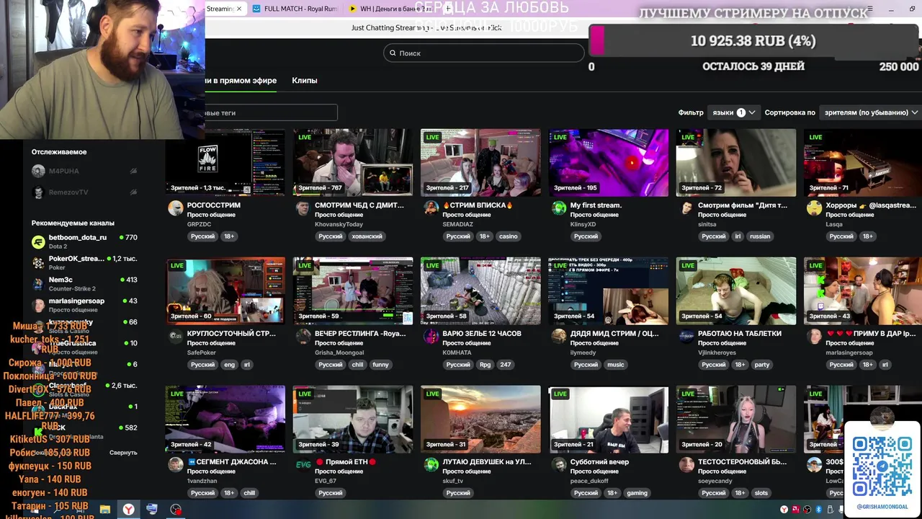Click M4PUHA avatar in followed list
Image resolution: width=922 pixels, height=519 pixels.
(x=38, y=172)
